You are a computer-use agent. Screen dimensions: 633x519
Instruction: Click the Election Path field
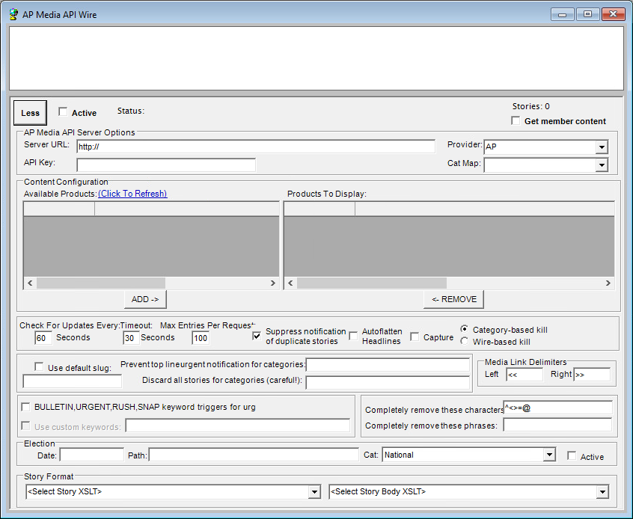point(254,455)
